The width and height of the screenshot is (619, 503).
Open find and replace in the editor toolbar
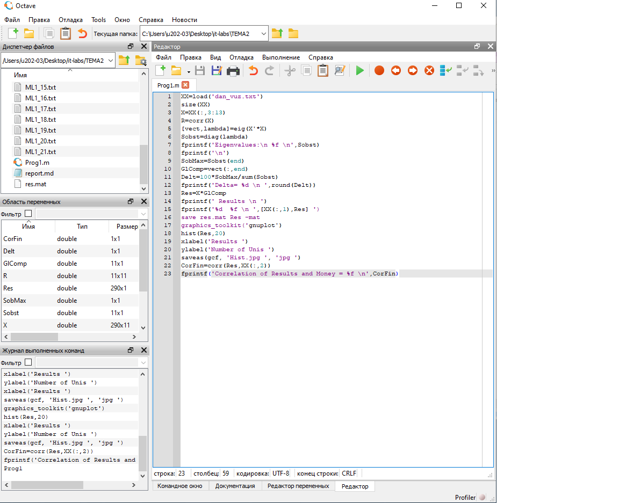click(x=340, y=70)
